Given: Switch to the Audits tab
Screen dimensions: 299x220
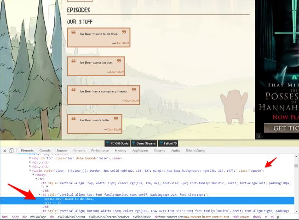Looking at the screenshot, I should tap(176, 151).
